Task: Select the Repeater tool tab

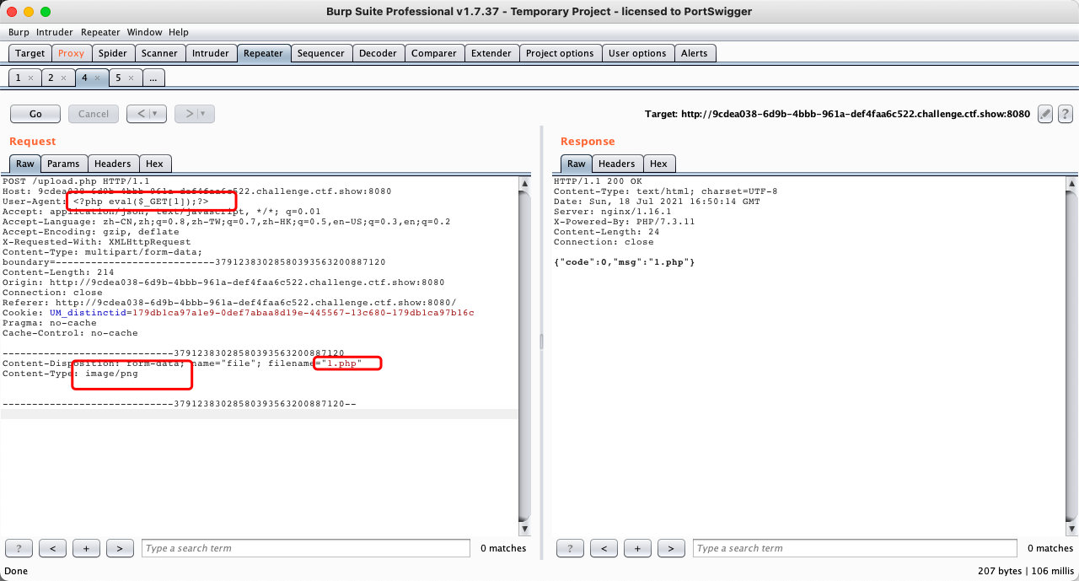Action: click(263, 53)
